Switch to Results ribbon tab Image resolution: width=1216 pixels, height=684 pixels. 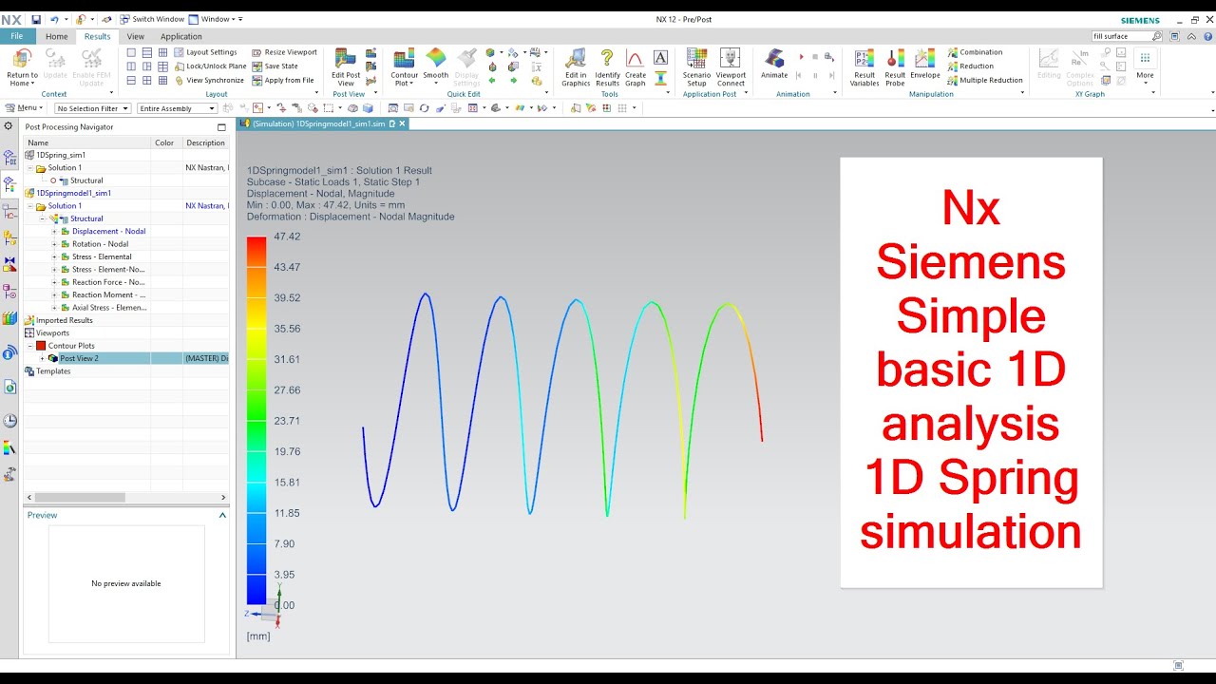click(x=97, y=36)
